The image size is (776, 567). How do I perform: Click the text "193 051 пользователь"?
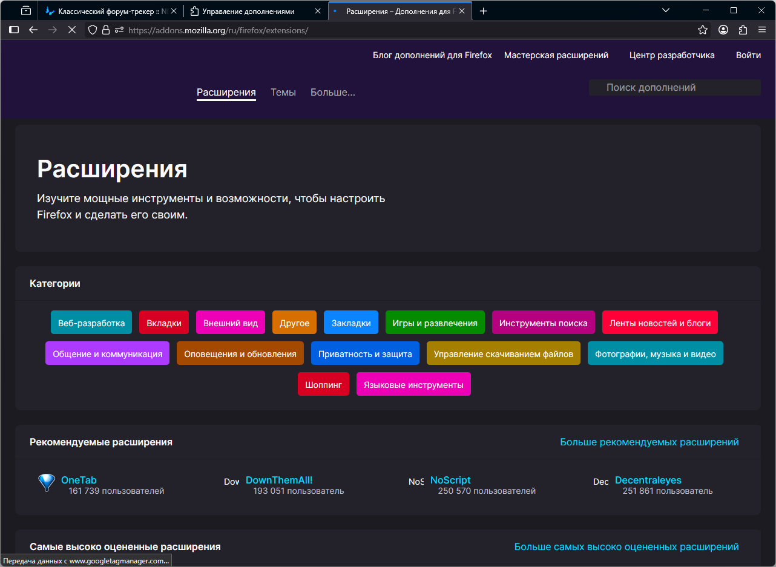pyautogui.click(x=299, y=491)
